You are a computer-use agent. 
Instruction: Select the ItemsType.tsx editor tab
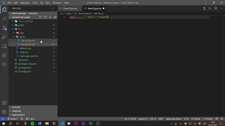click(95, 8)
